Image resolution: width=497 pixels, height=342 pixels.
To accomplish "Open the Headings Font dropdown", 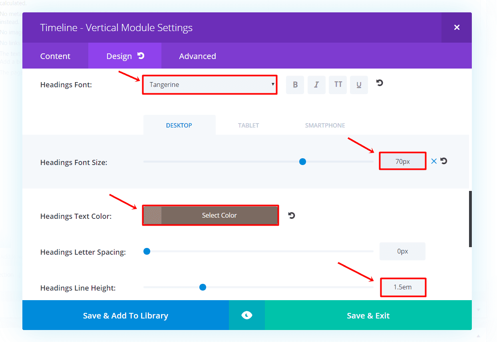I will click(x=210, y=85).
